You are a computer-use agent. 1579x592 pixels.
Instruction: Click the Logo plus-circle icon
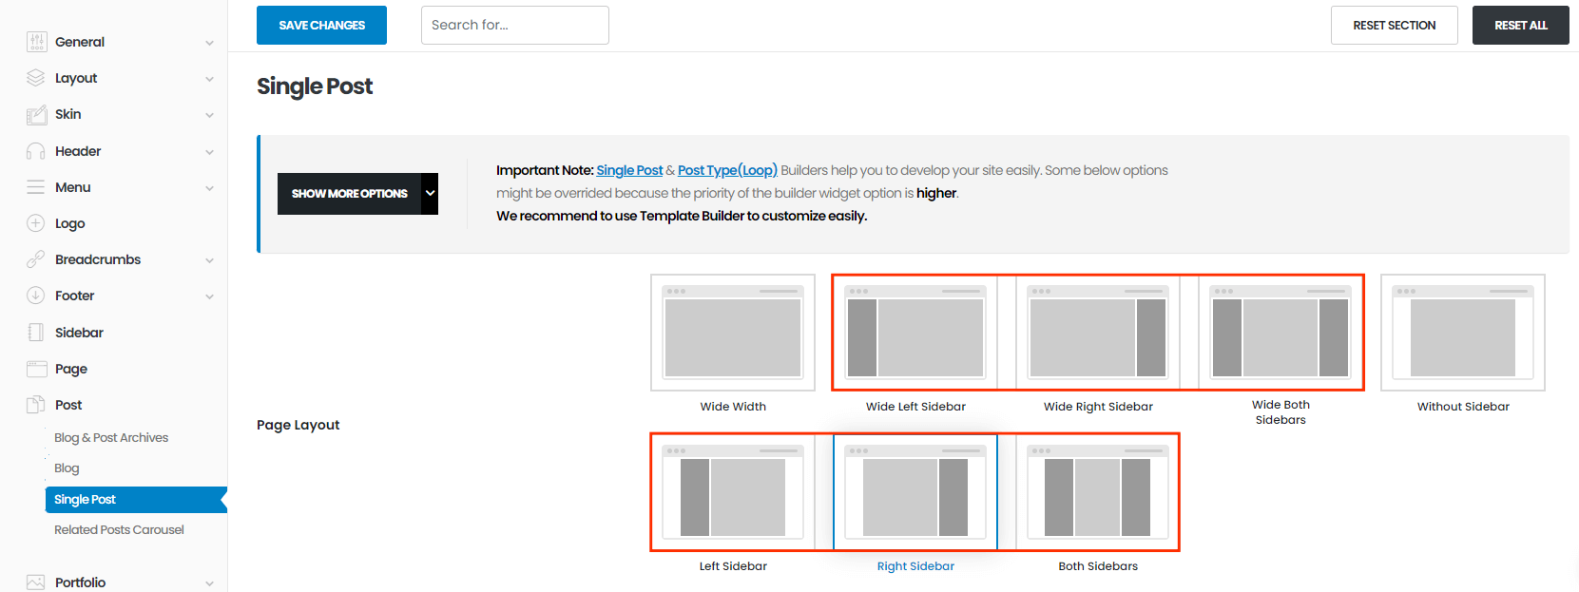pyautogui.click(x=36, y=223)
